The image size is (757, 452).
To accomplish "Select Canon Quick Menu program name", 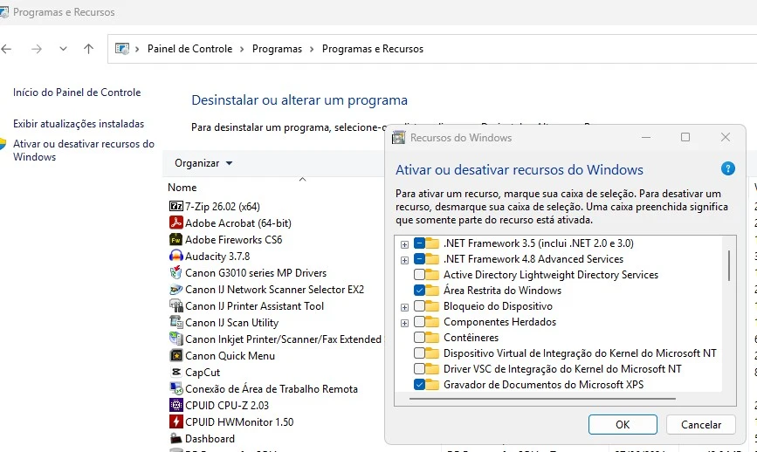I will tap(230, 355).
